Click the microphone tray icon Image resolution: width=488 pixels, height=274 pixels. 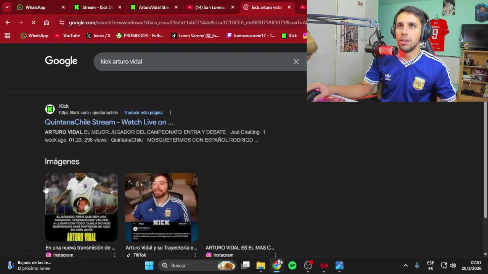417,265
